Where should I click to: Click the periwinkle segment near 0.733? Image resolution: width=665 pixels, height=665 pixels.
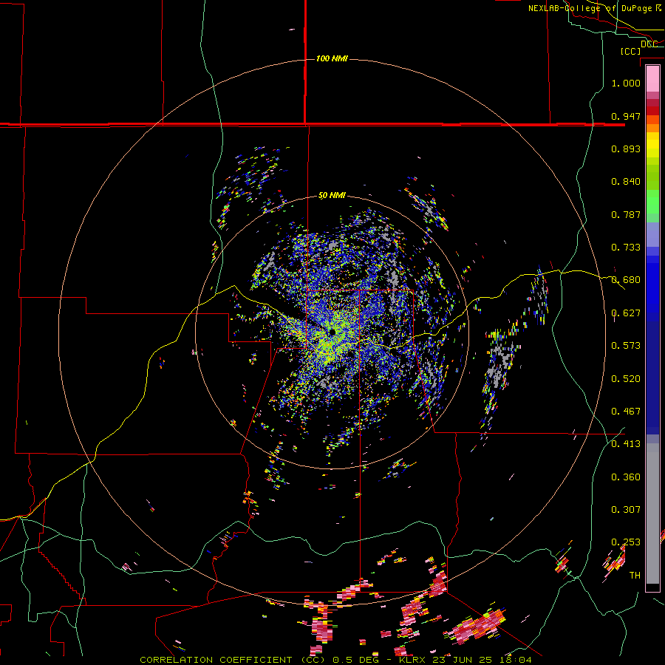point(652,234)
